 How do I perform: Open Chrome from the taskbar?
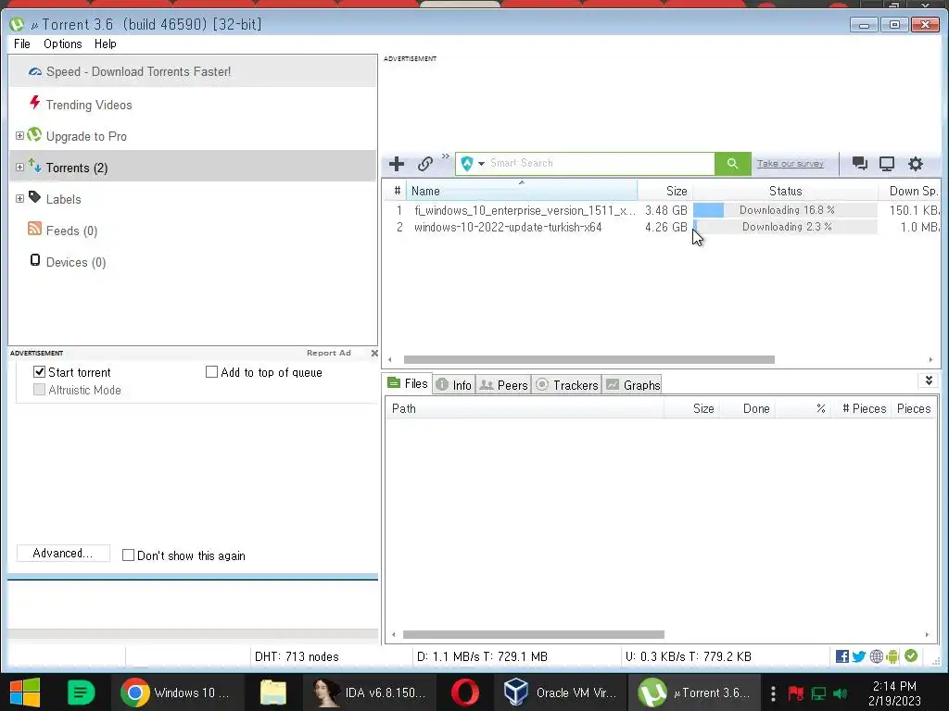[177, 692]
